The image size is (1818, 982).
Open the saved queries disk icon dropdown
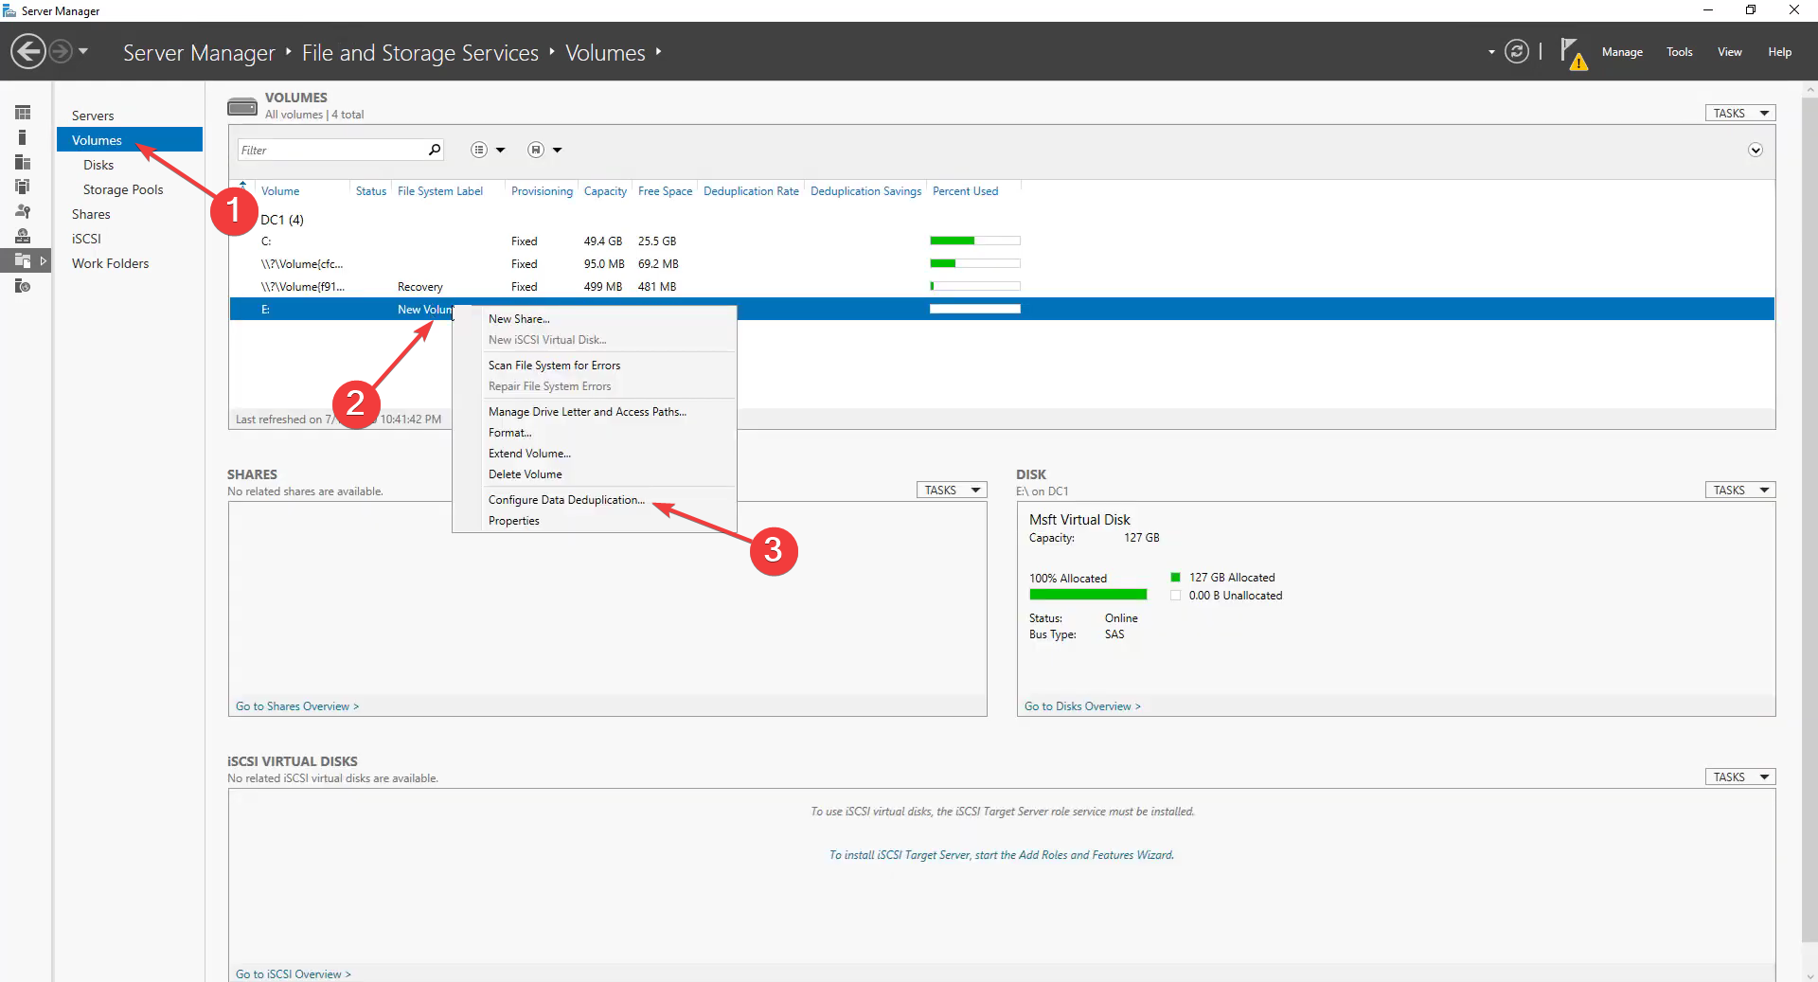tap(536, 150)
